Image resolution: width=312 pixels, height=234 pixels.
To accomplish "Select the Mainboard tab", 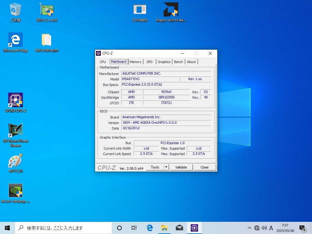I will tap(119, 62).
